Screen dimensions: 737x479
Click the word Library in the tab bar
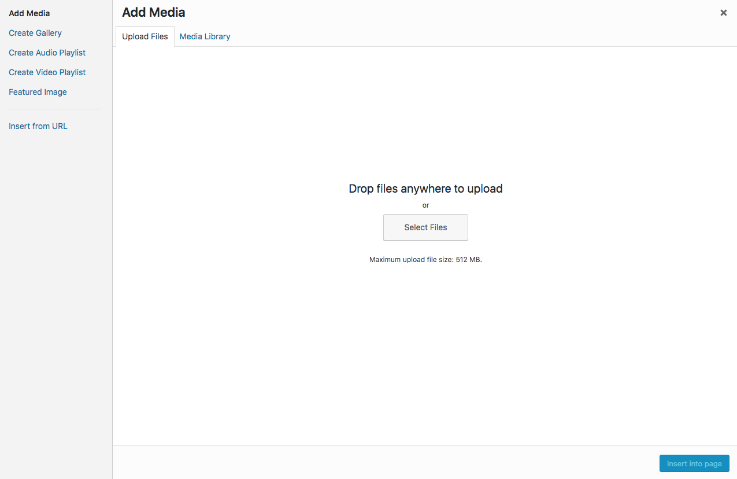[x=217, y=36]
